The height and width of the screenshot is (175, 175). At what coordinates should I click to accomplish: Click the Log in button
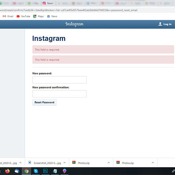pyautogui.click(x=165, y=24)
